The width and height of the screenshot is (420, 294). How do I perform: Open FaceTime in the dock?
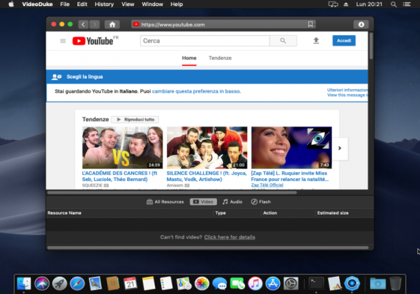click(237, 283)
